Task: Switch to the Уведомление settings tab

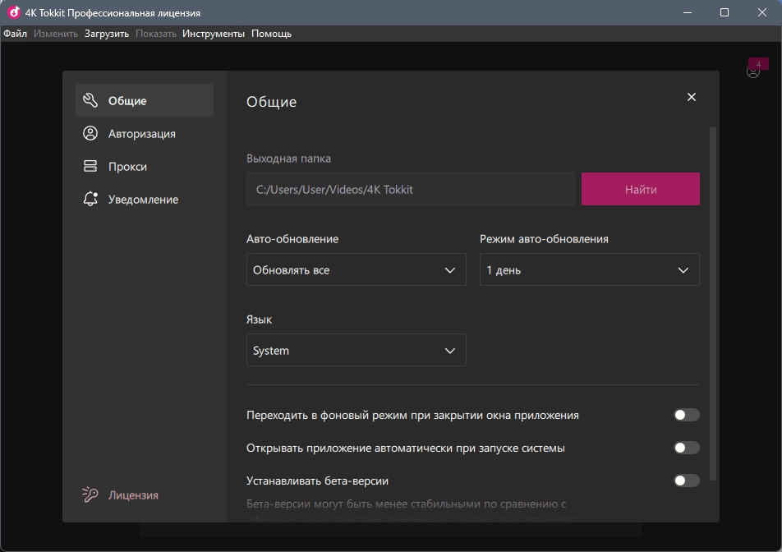Action: pyautogui.click(x=145, y=199)
